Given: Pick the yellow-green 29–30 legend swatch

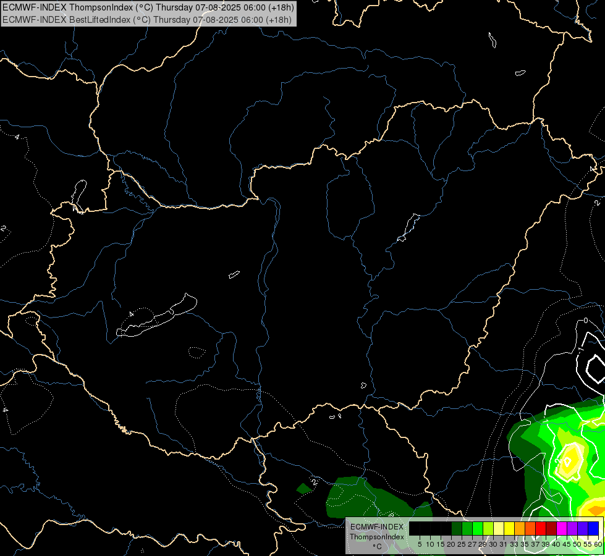Looking at the screenshot, I should click(488, 528).
